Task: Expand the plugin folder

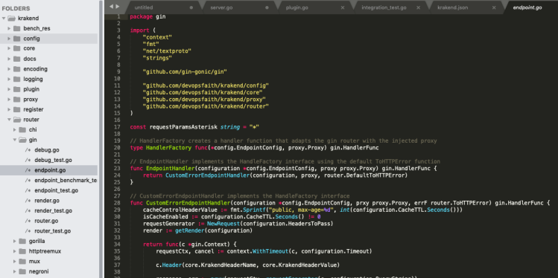Action: click(9, 89)
